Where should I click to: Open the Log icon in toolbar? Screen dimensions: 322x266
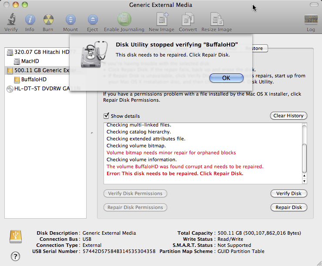[x=311, y=20]
